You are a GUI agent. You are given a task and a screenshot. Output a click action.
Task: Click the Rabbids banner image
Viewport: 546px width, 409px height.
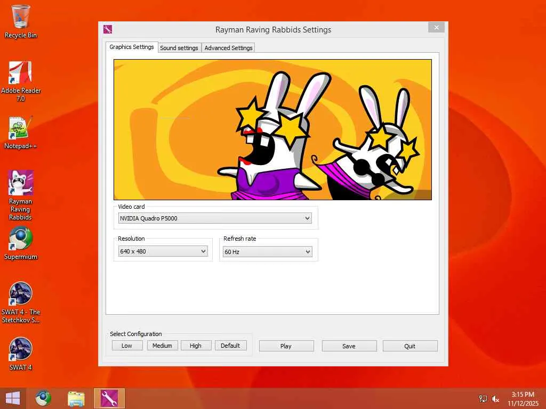272,129
